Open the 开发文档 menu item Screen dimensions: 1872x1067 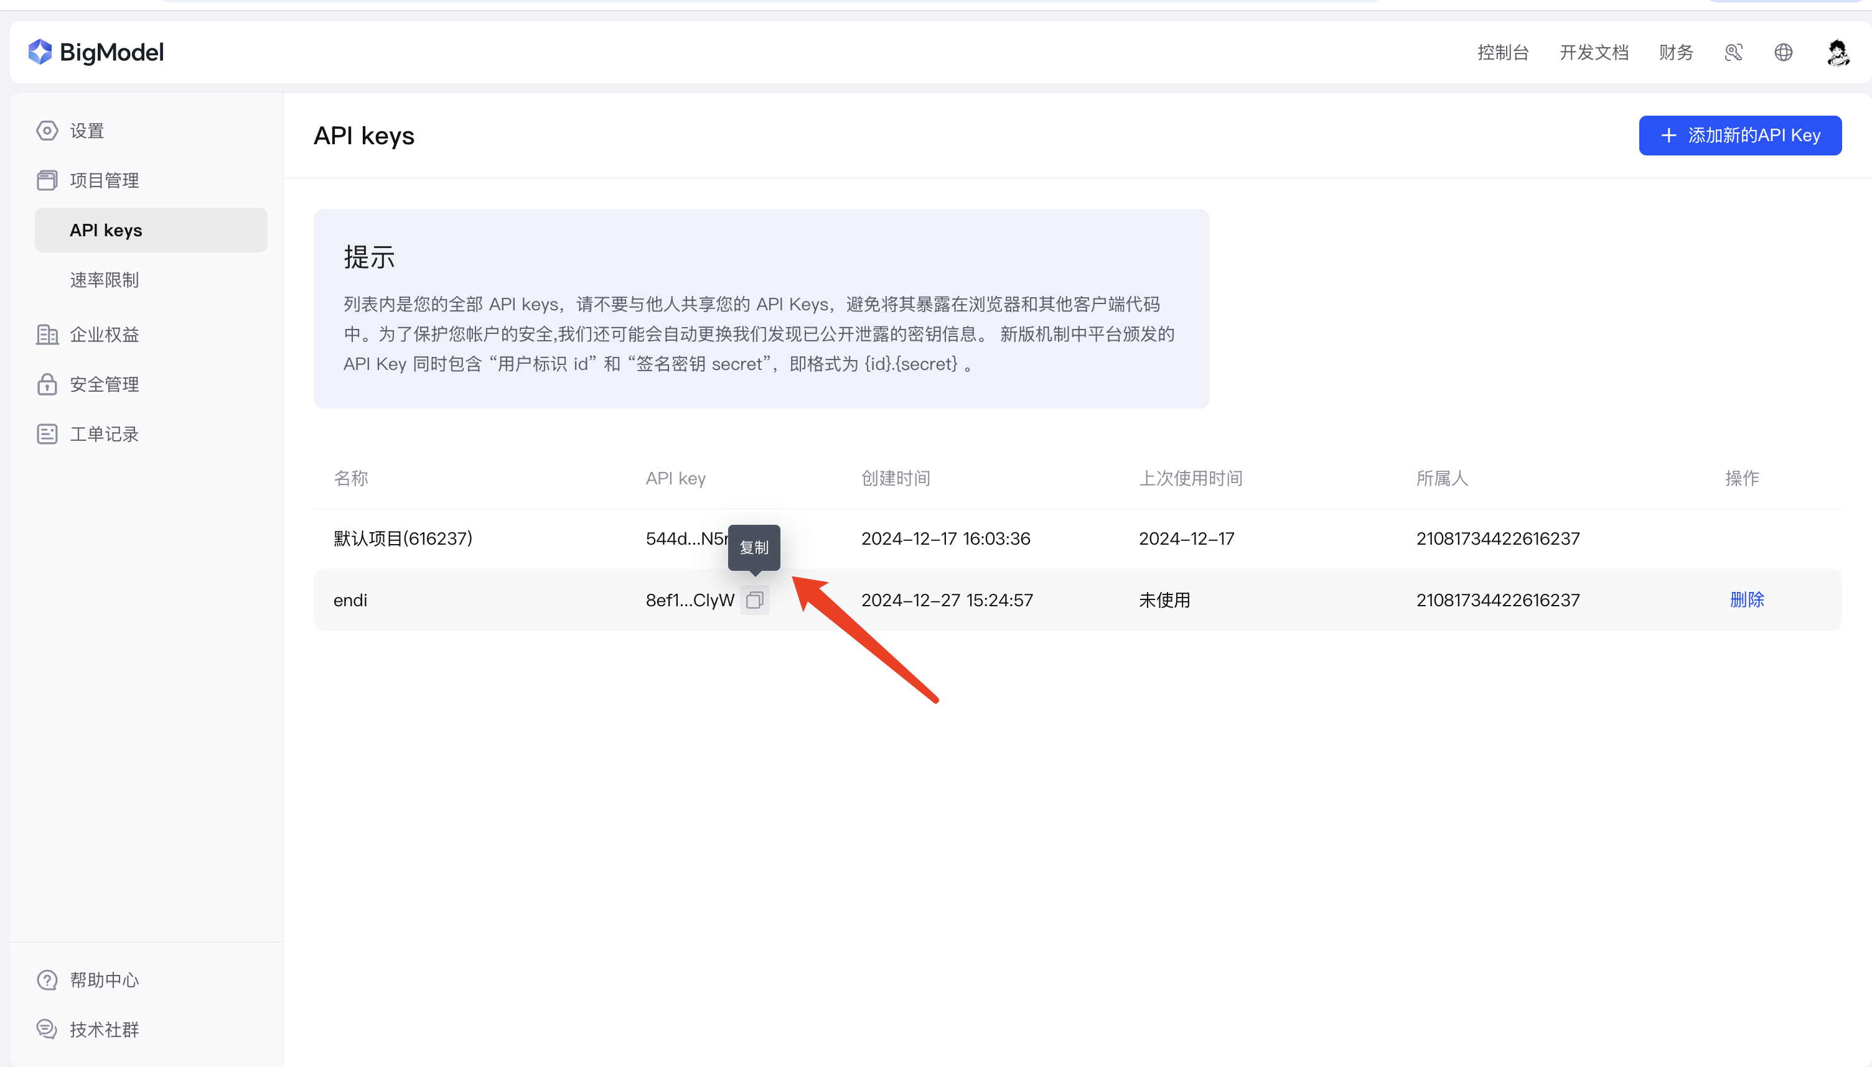tap(1594, 52)
